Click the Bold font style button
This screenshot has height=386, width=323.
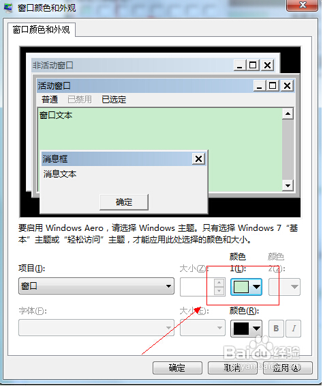click(x=276, y=328)
